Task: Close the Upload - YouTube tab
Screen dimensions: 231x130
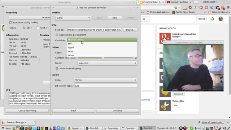Action: click(191, 2)
